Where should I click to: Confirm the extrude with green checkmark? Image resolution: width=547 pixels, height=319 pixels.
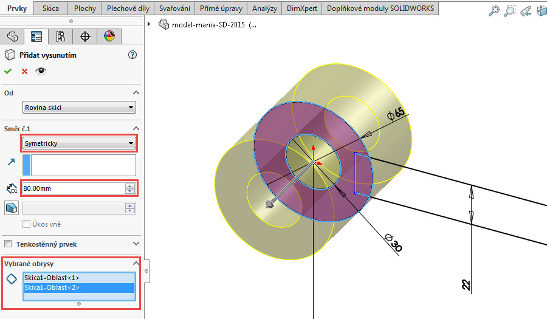point(8,71)
